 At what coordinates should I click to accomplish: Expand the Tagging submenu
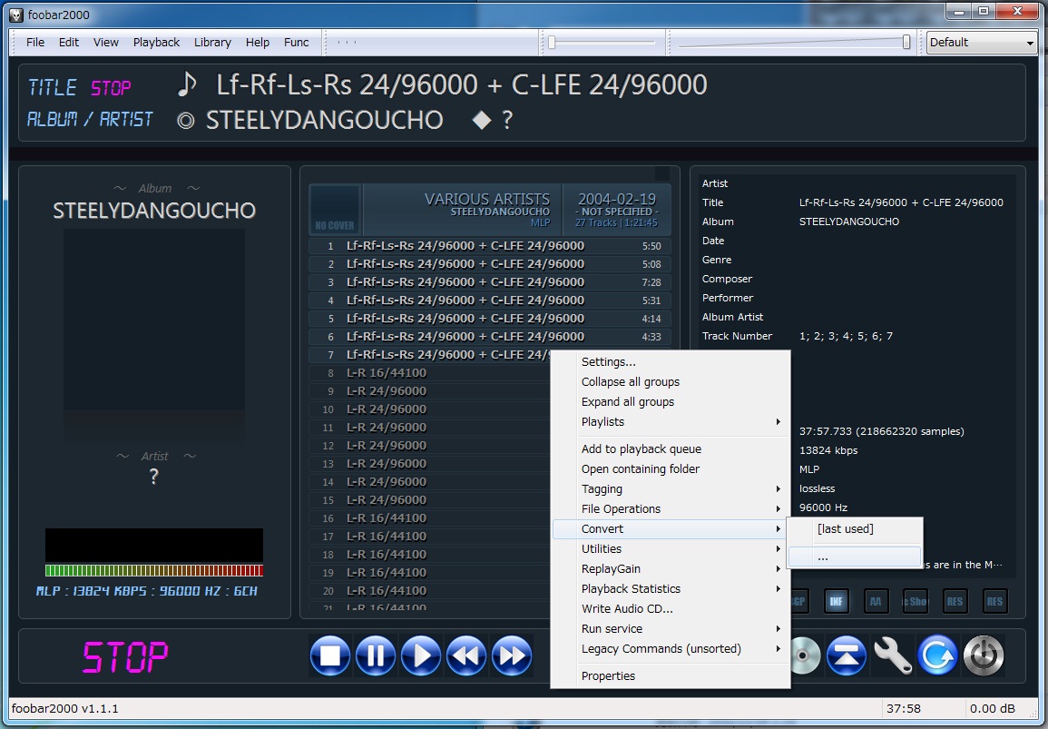pyautogui.click(x=671, y=489)
